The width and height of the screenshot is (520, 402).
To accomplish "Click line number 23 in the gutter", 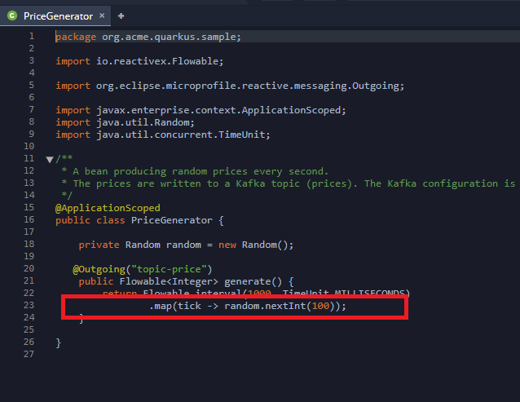I will pos(29,306).
